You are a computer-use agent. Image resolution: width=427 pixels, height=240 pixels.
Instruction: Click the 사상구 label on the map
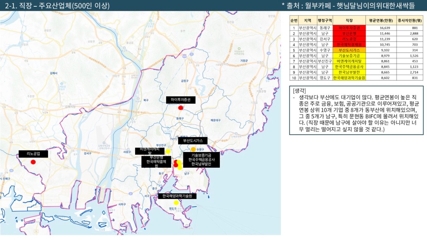point(127,152)
